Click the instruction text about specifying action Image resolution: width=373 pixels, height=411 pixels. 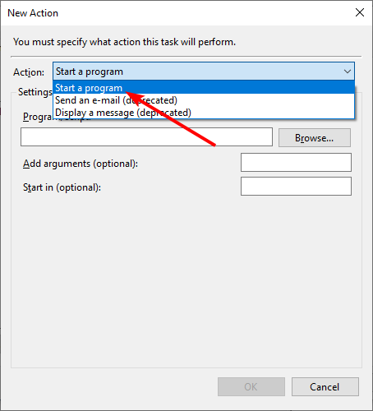tap(124, 42)
